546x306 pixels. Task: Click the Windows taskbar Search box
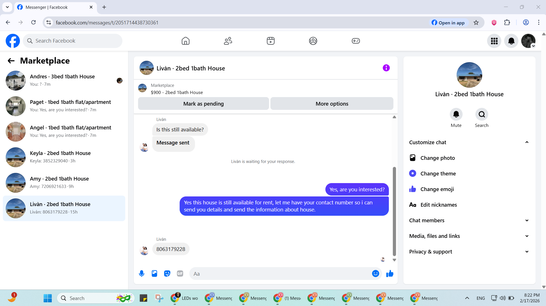click(96, 298)
